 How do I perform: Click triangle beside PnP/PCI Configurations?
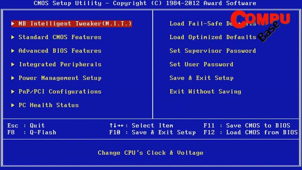pyautogui.click(x=13, y=92)
